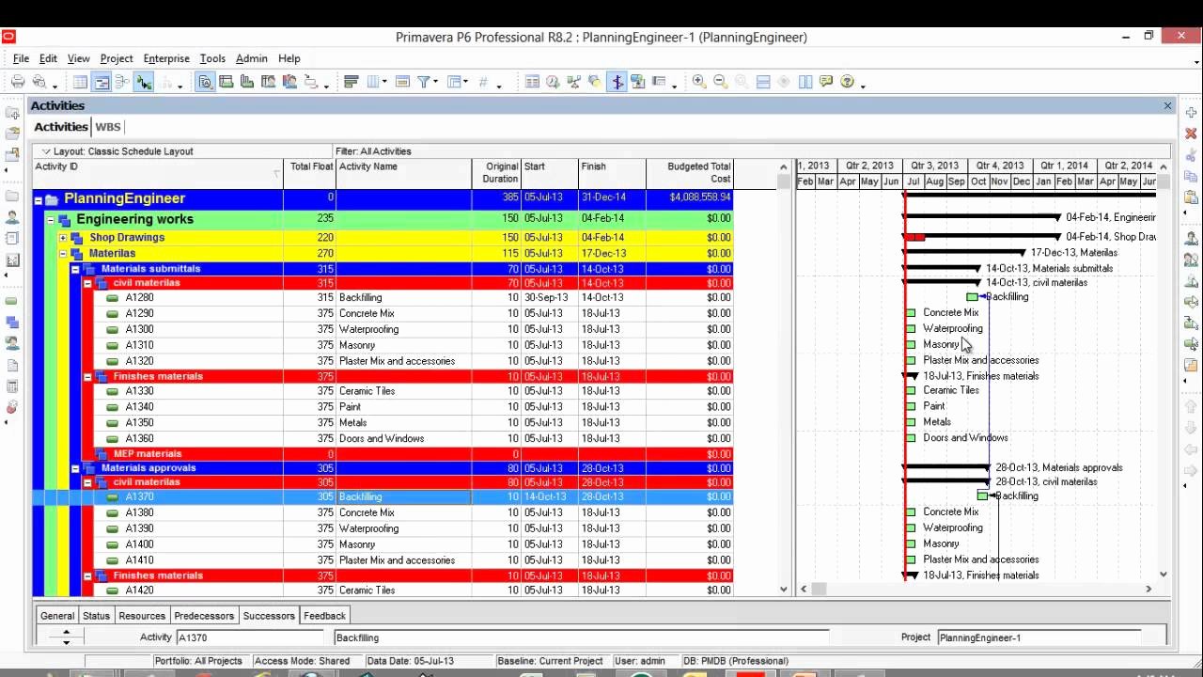Screen dimensions: 1203x677
Task: Click the Gantt chart horizontal scrollbar thumb
Action: (820, 590)
